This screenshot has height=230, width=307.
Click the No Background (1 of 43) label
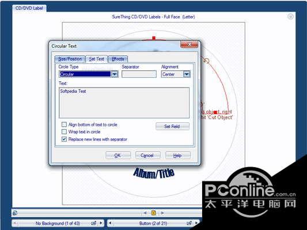tap(58, 223)
